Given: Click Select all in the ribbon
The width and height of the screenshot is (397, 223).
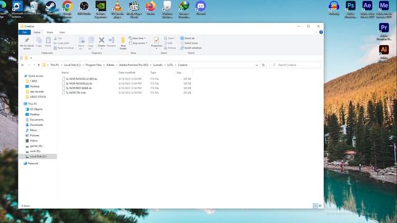Looking at the screenshot, I should [187, 38].
